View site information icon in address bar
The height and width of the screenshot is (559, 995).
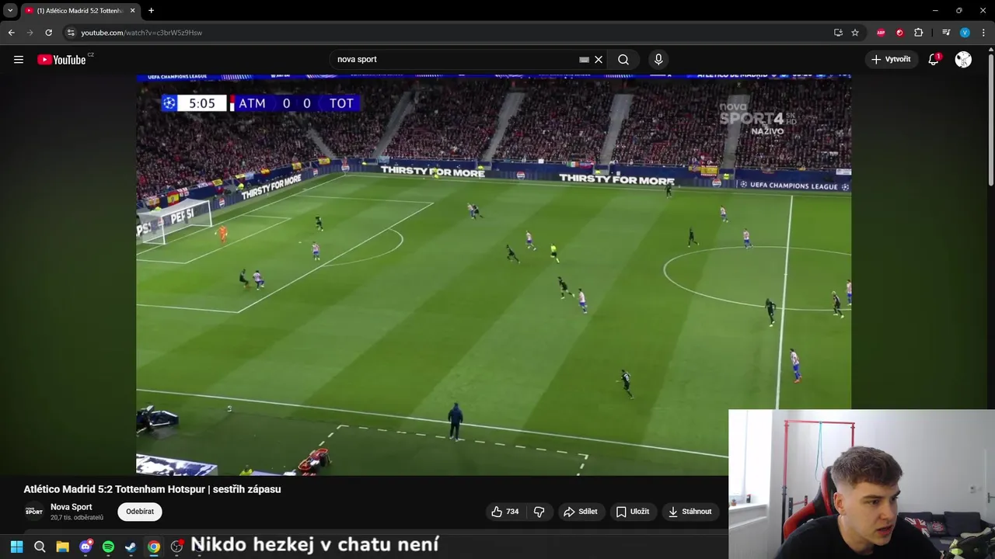tap(70, 33)
